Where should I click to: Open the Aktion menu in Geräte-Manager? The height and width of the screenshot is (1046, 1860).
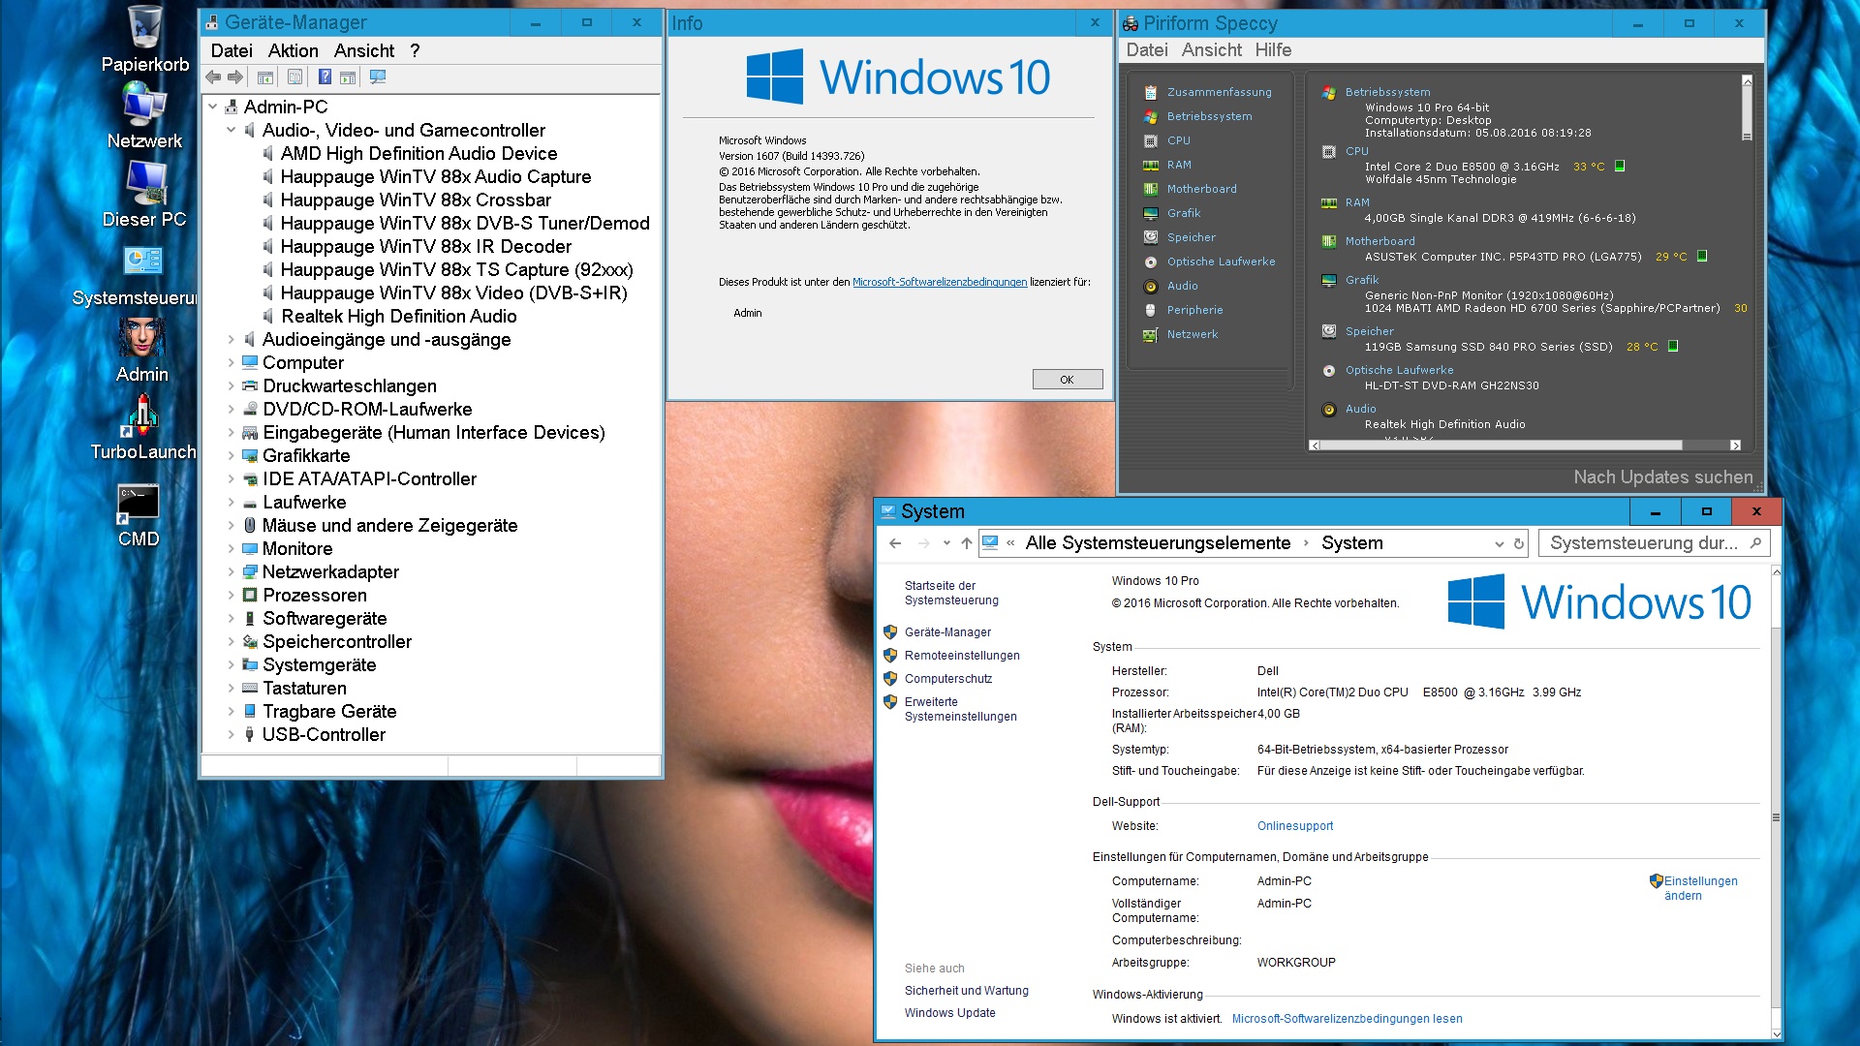[x=293, y=51]
